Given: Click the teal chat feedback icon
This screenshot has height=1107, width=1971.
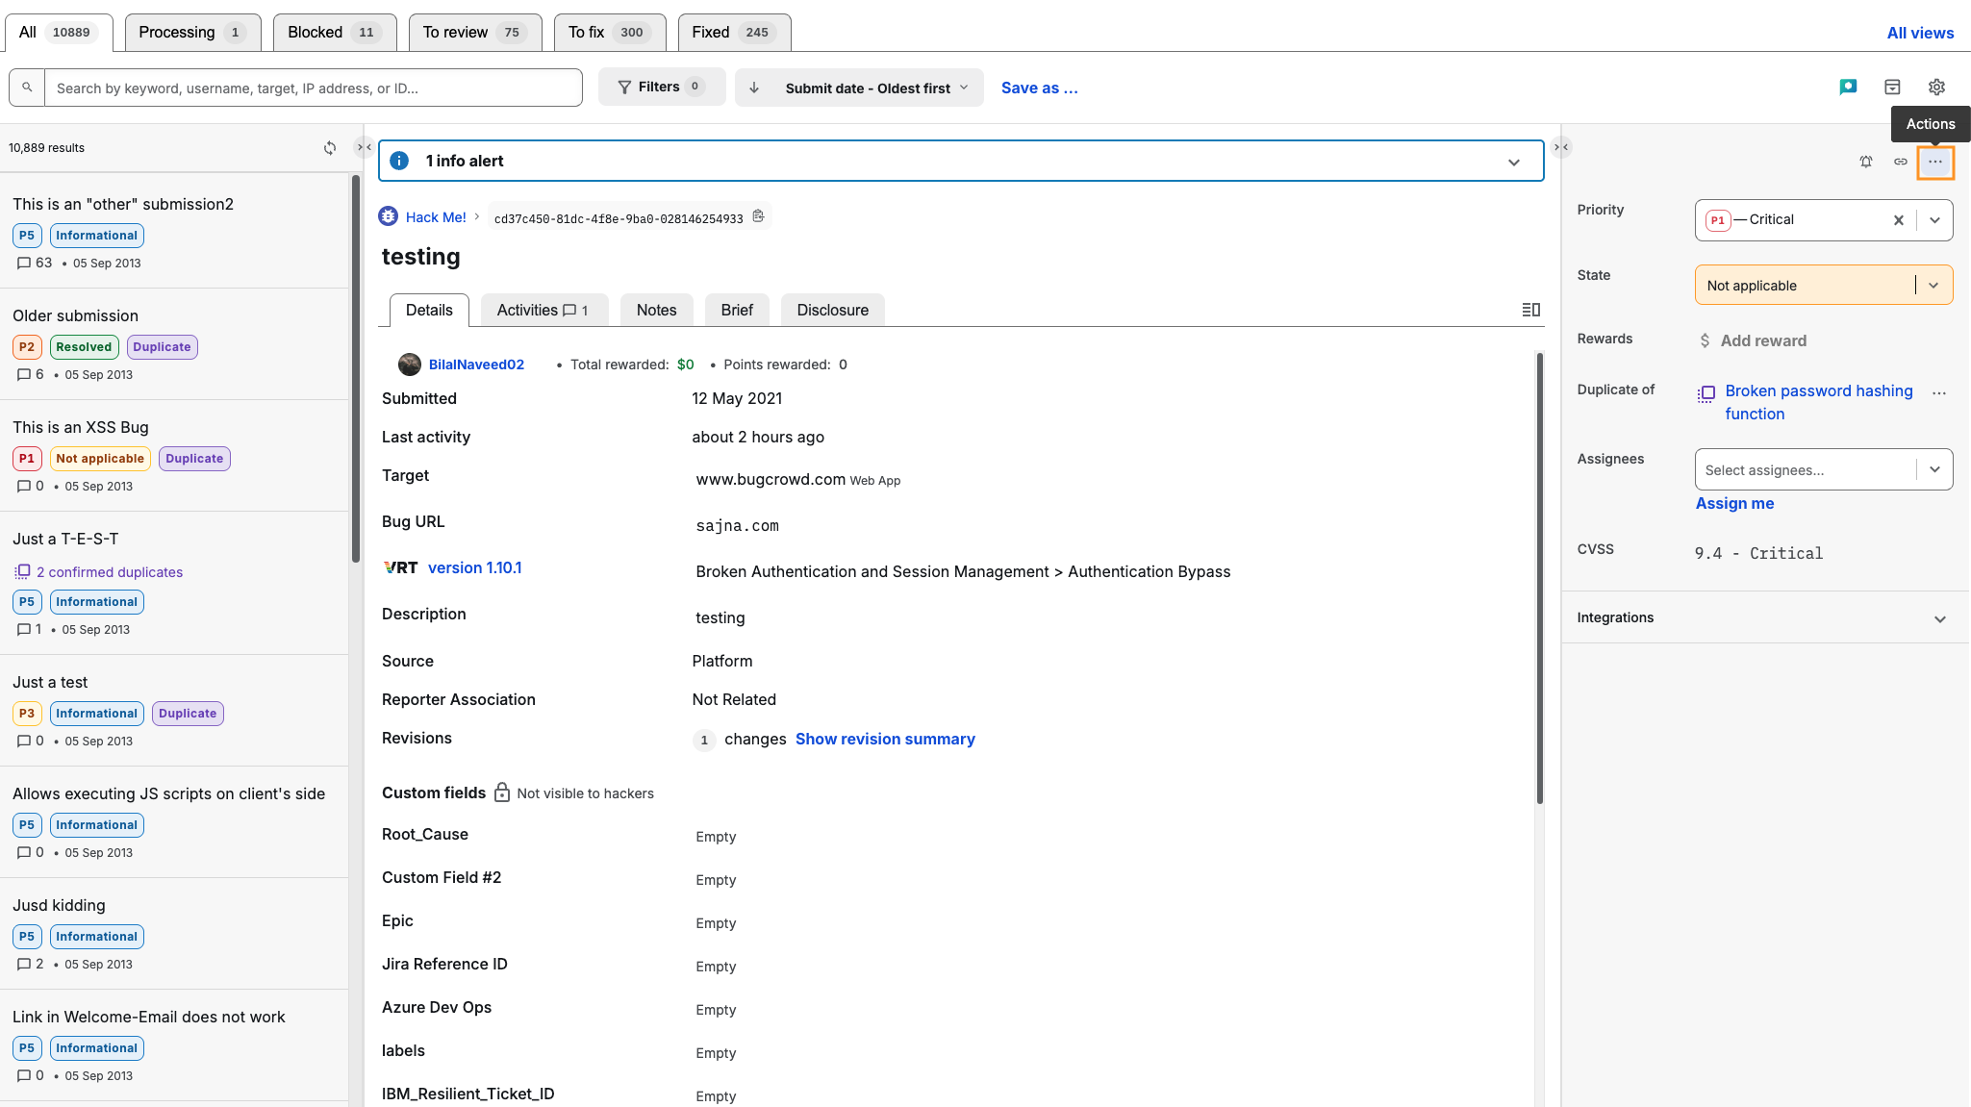Looking at the screenshot, I should (1848, 88).
